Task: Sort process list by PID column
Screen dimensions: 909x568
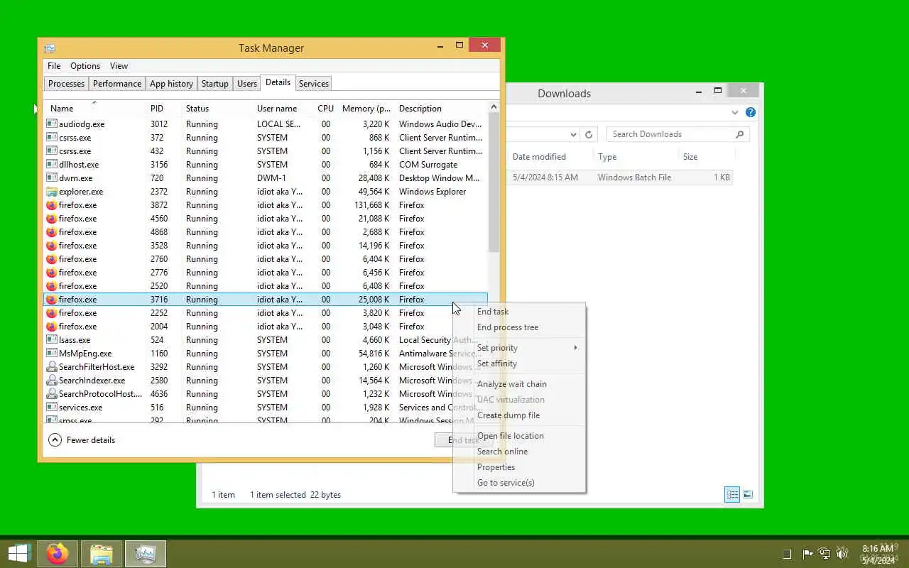Action: (163, 109)
